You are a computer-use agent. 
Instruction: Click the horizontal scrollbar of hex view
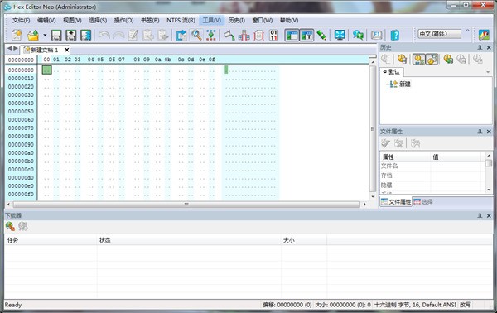click(186, 205)
